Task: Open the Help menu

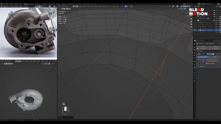Action: (20, 4)
